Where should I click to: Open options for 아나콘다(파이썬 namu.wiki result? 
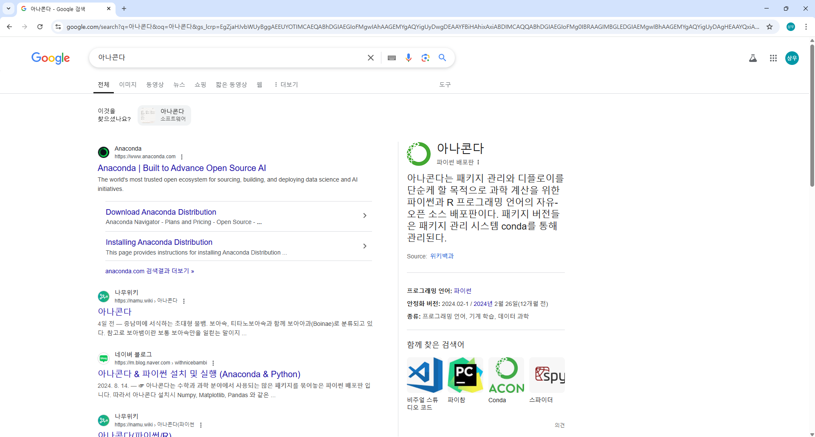[201, 425]
